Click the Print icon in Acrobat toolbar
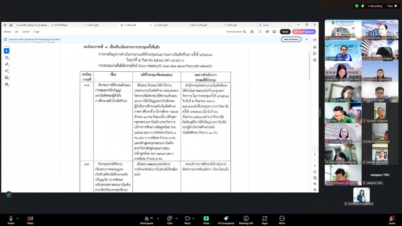This screenshot has height=226, width=402. tap(274, 32)
